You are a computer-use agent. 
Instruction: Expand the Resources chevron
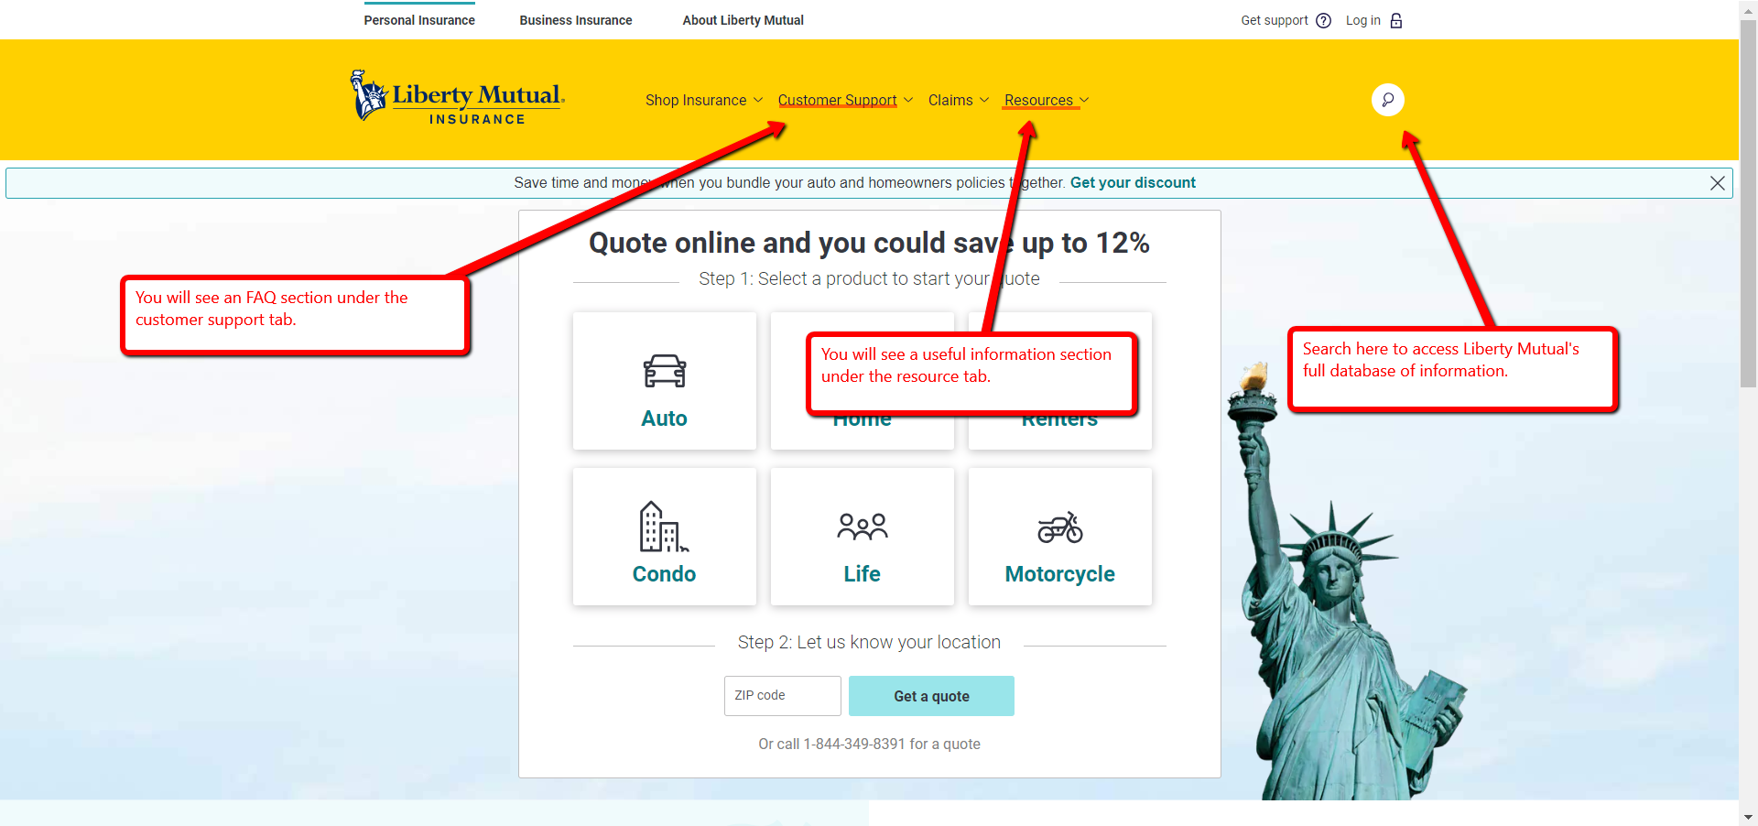(x=1084, y=100)
